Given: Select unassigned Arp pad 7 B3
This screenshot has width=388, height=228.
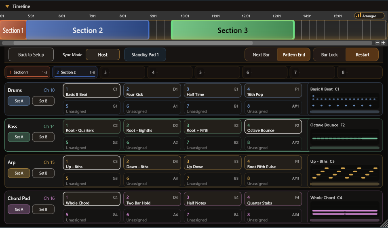Looking at the screenshot, I should point(213,180).
